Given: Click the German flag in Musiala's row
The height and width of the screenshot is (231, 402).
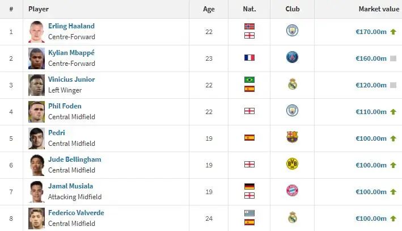Looking at the screenshot, I should 249,187.
